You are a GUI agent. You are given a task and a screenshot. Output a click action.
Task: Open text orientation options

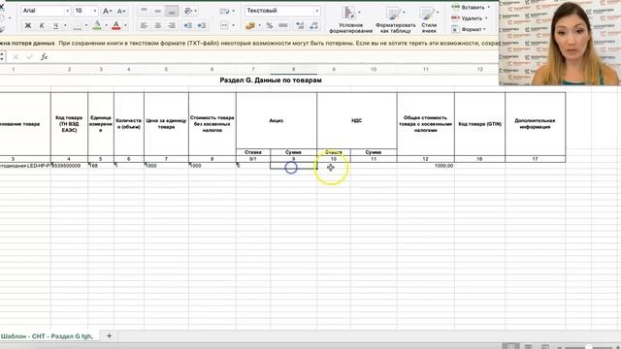pos(190,11)
